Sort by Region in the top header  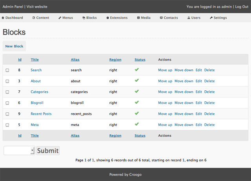115,60
